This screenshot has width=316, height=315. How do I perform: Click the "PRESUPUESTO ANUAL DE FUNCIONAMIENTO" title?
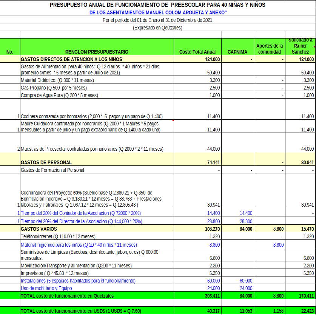pos(157,5)
